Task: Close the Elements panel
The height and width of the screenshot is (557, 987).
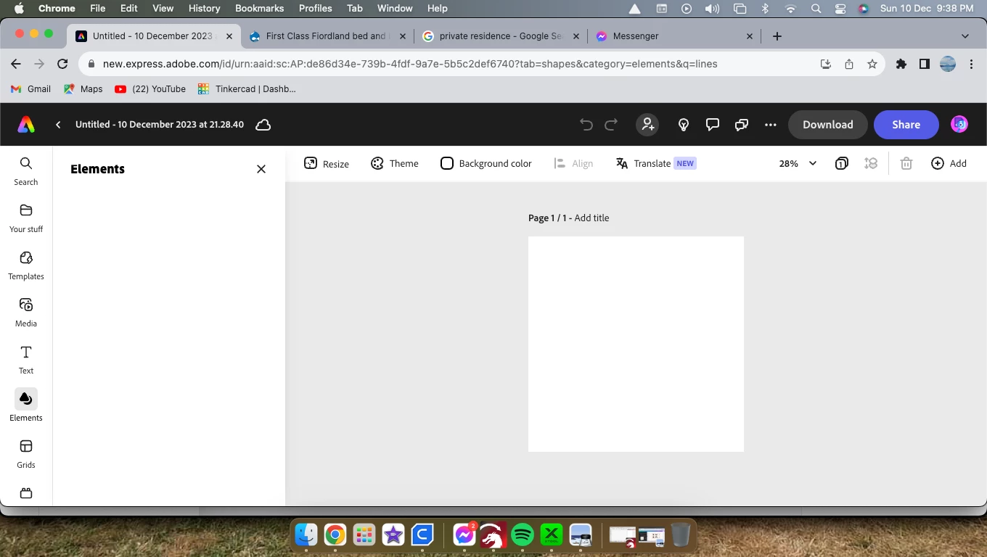Action: pyautogui.click(x=261, y=169)
